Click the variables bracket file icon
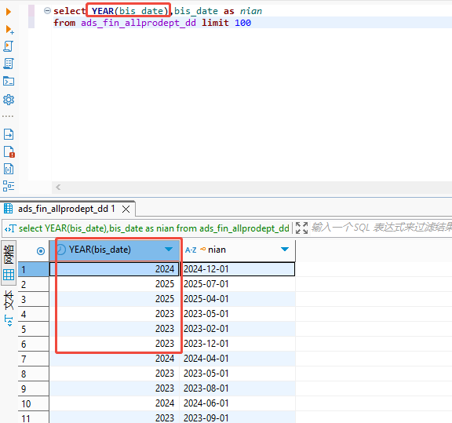 (9, 169)
